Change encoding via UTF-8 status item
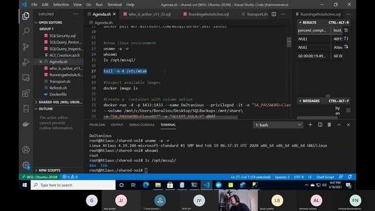 pyautogui.click(x=299, y=177)
